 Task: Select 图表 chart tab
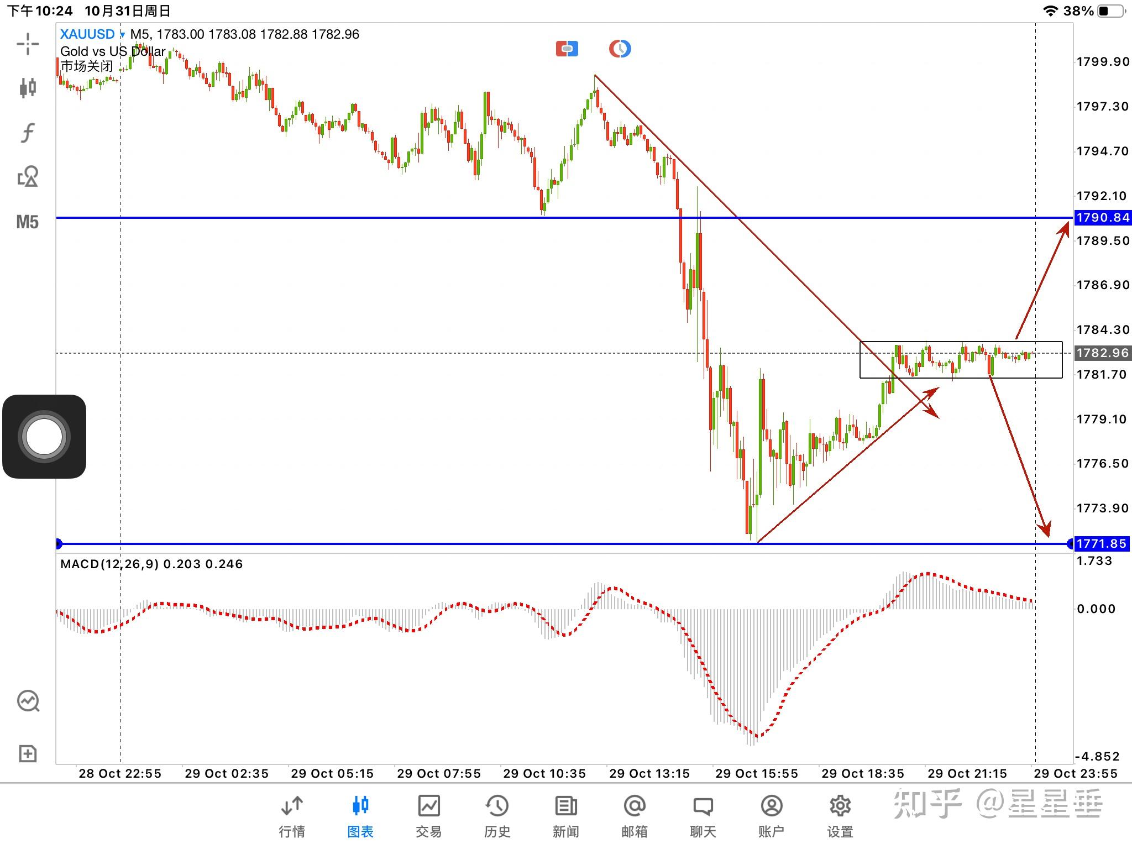coord(360,816)
